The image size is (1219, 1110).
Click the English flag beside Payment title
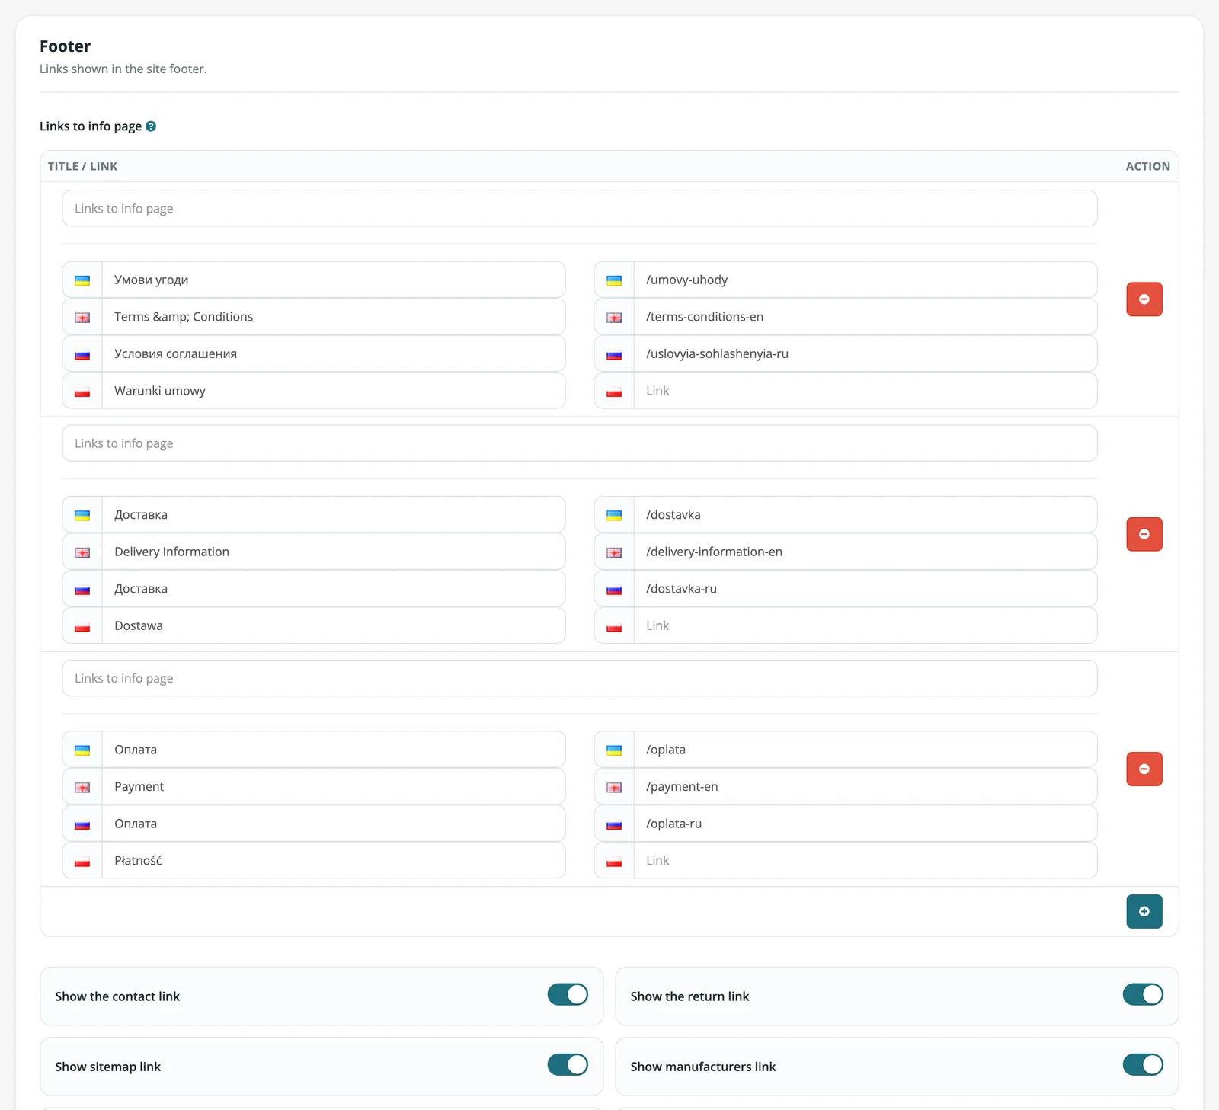click(82, 787)
